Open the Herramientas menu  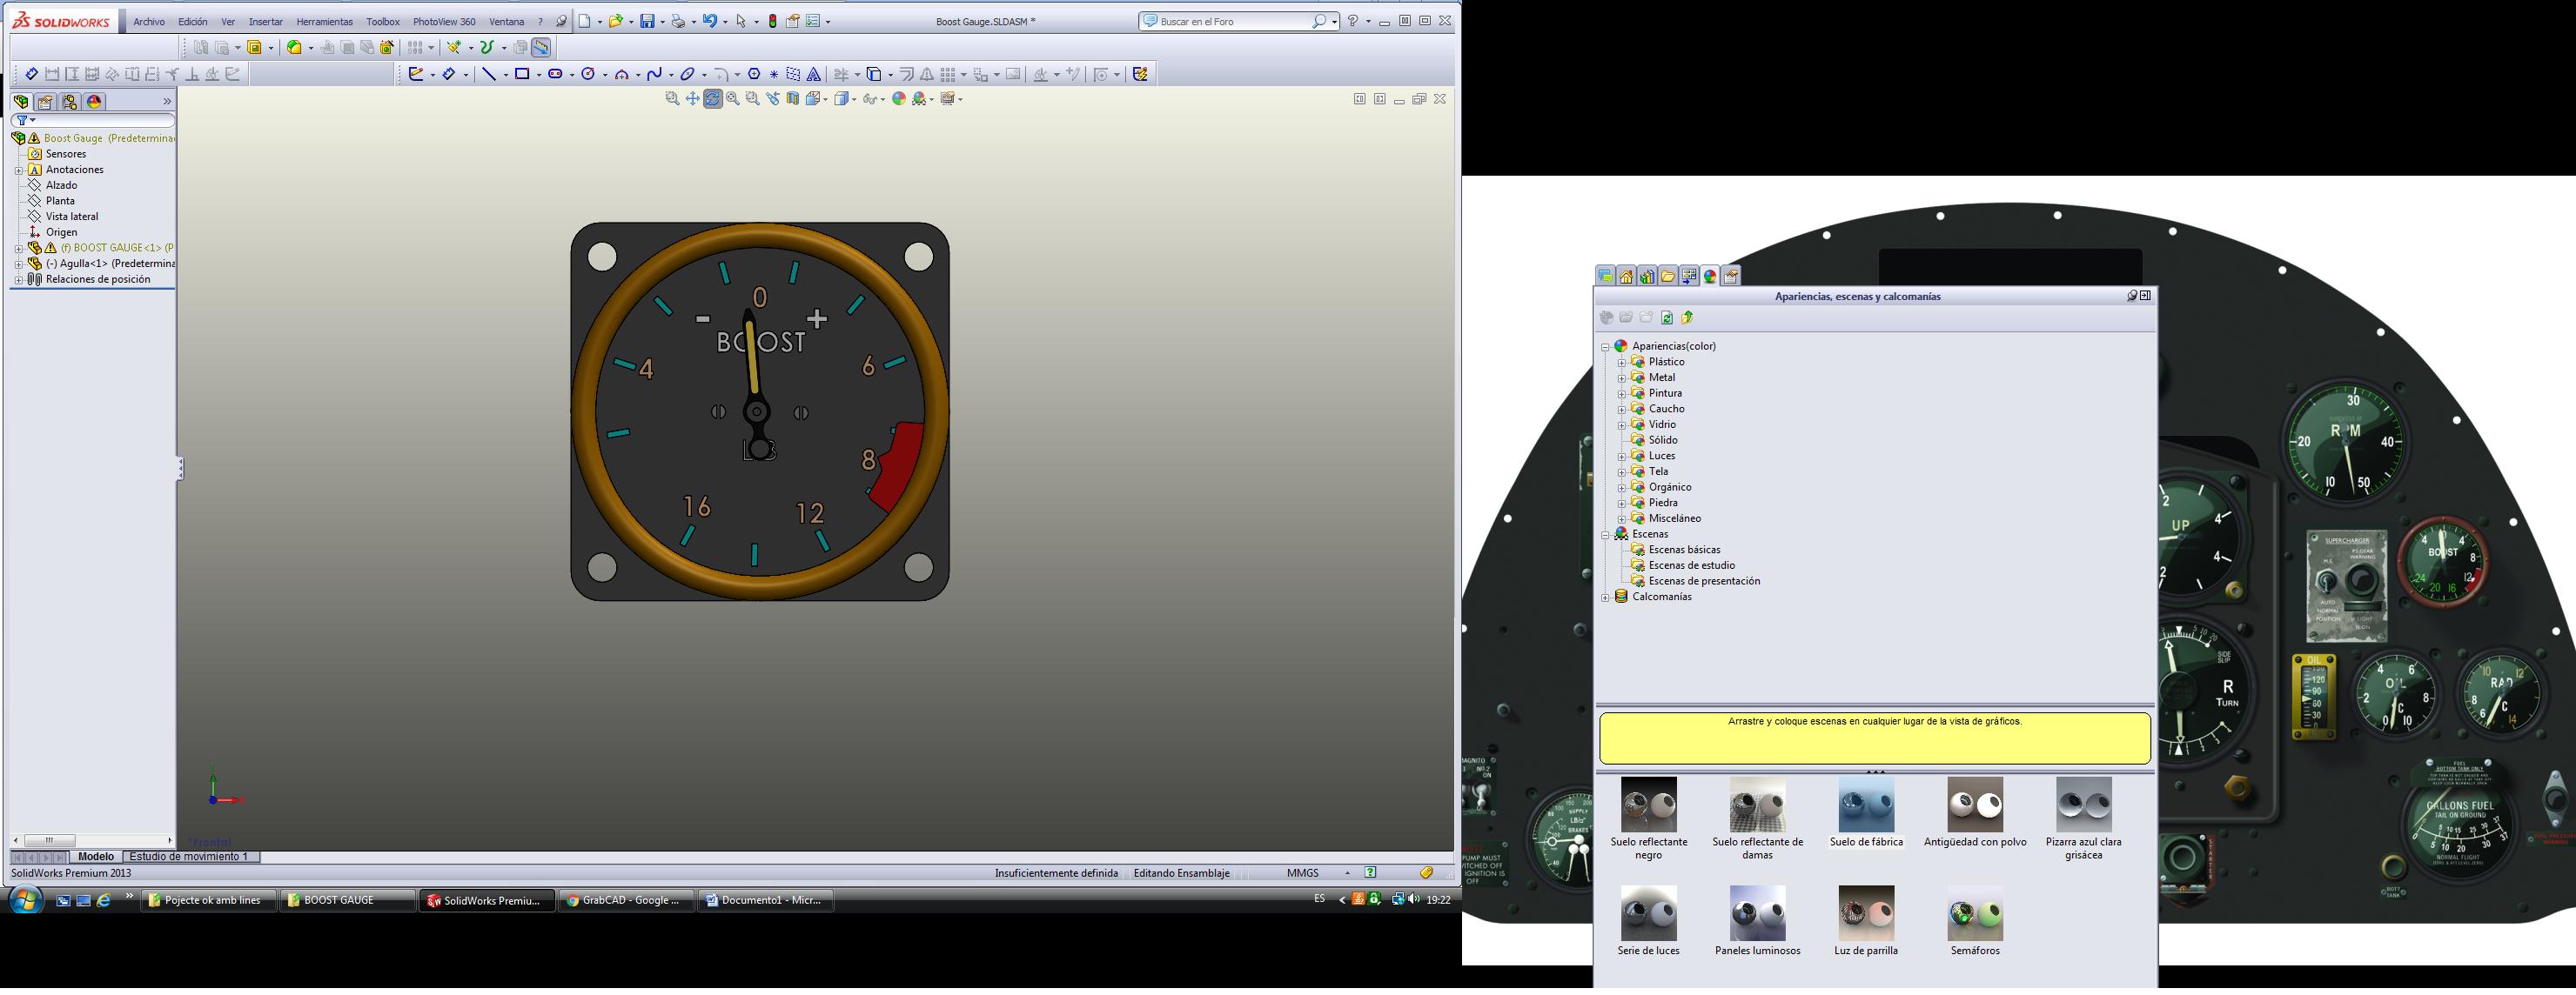click(325, 21)
